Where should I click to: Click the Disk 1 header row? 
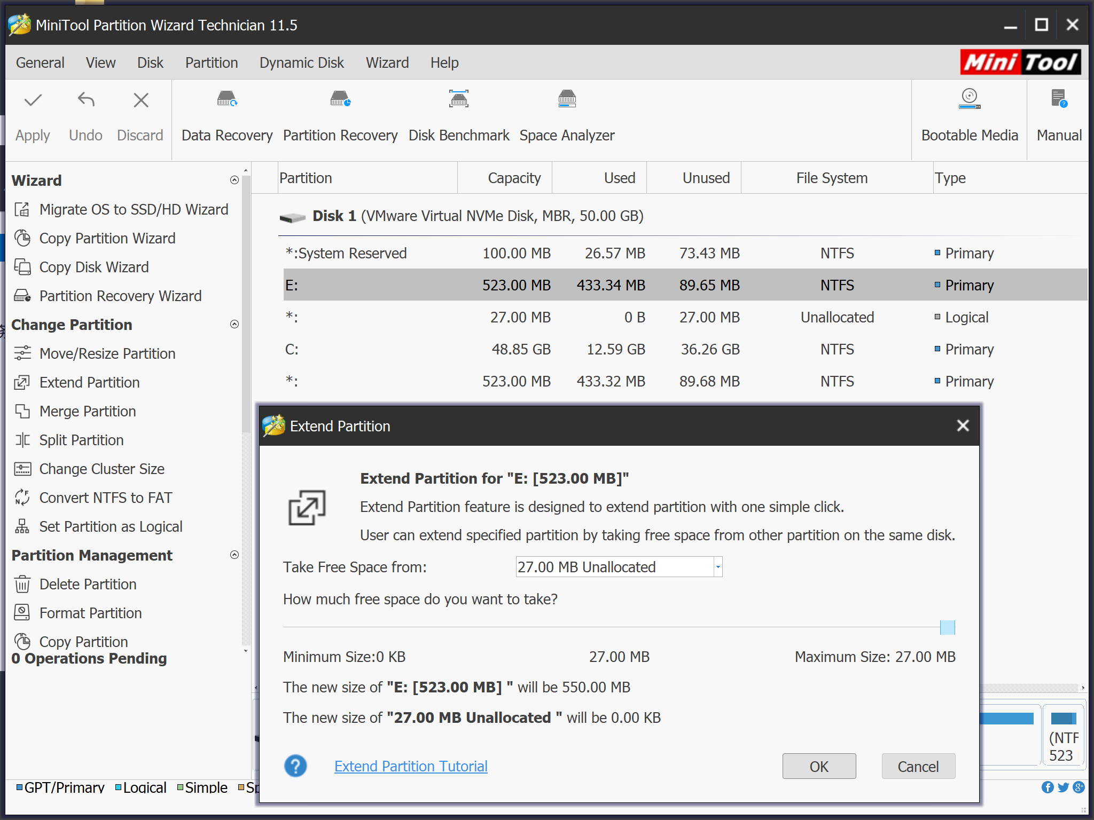coord(683,216)
